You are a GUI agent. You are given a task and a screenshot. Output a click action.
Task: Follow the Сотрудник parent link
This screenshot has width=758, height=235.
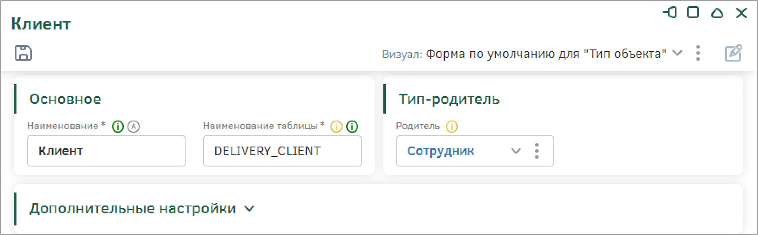tap(441, 151)
